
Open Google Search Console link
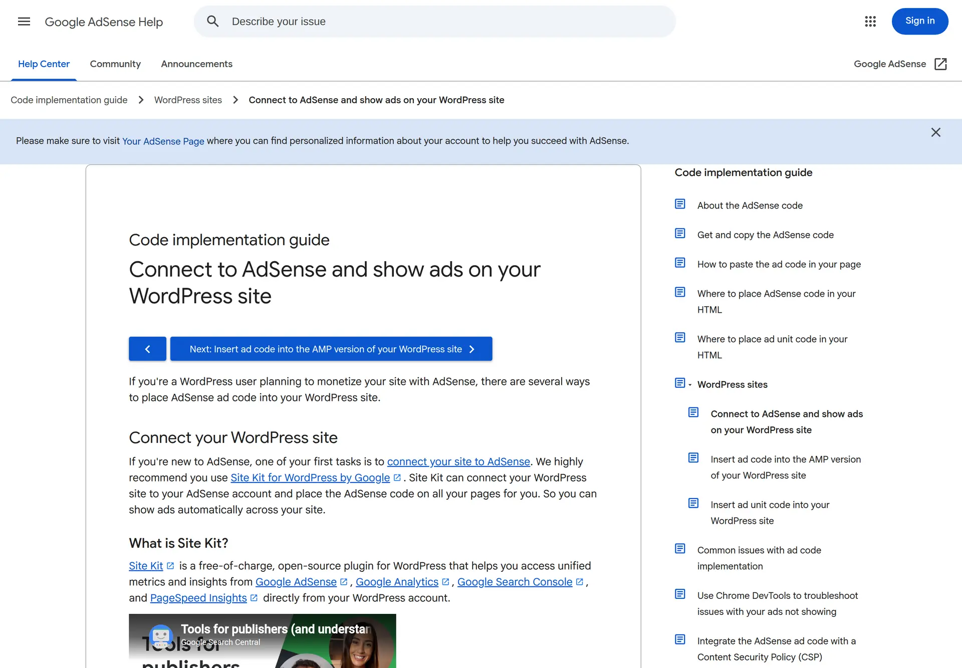515,582
